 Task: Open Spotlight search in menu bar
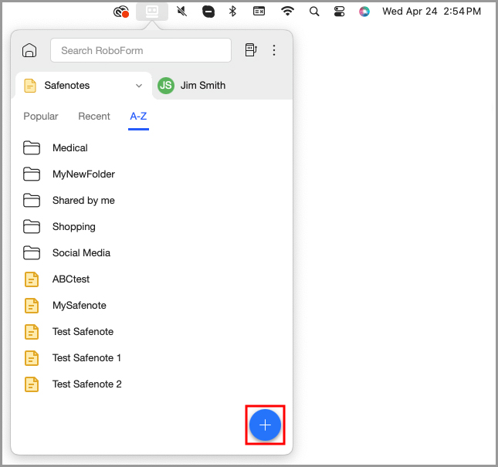coord(314,12)
